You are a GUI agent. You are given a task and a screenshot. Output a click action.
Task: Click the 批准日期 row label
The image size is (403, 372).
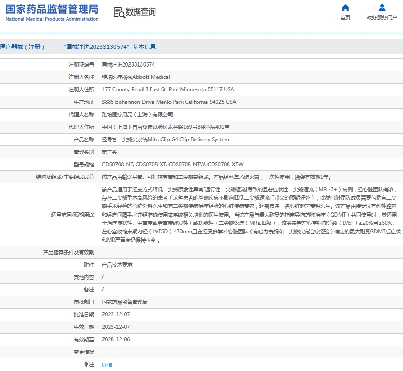(84, 314)
